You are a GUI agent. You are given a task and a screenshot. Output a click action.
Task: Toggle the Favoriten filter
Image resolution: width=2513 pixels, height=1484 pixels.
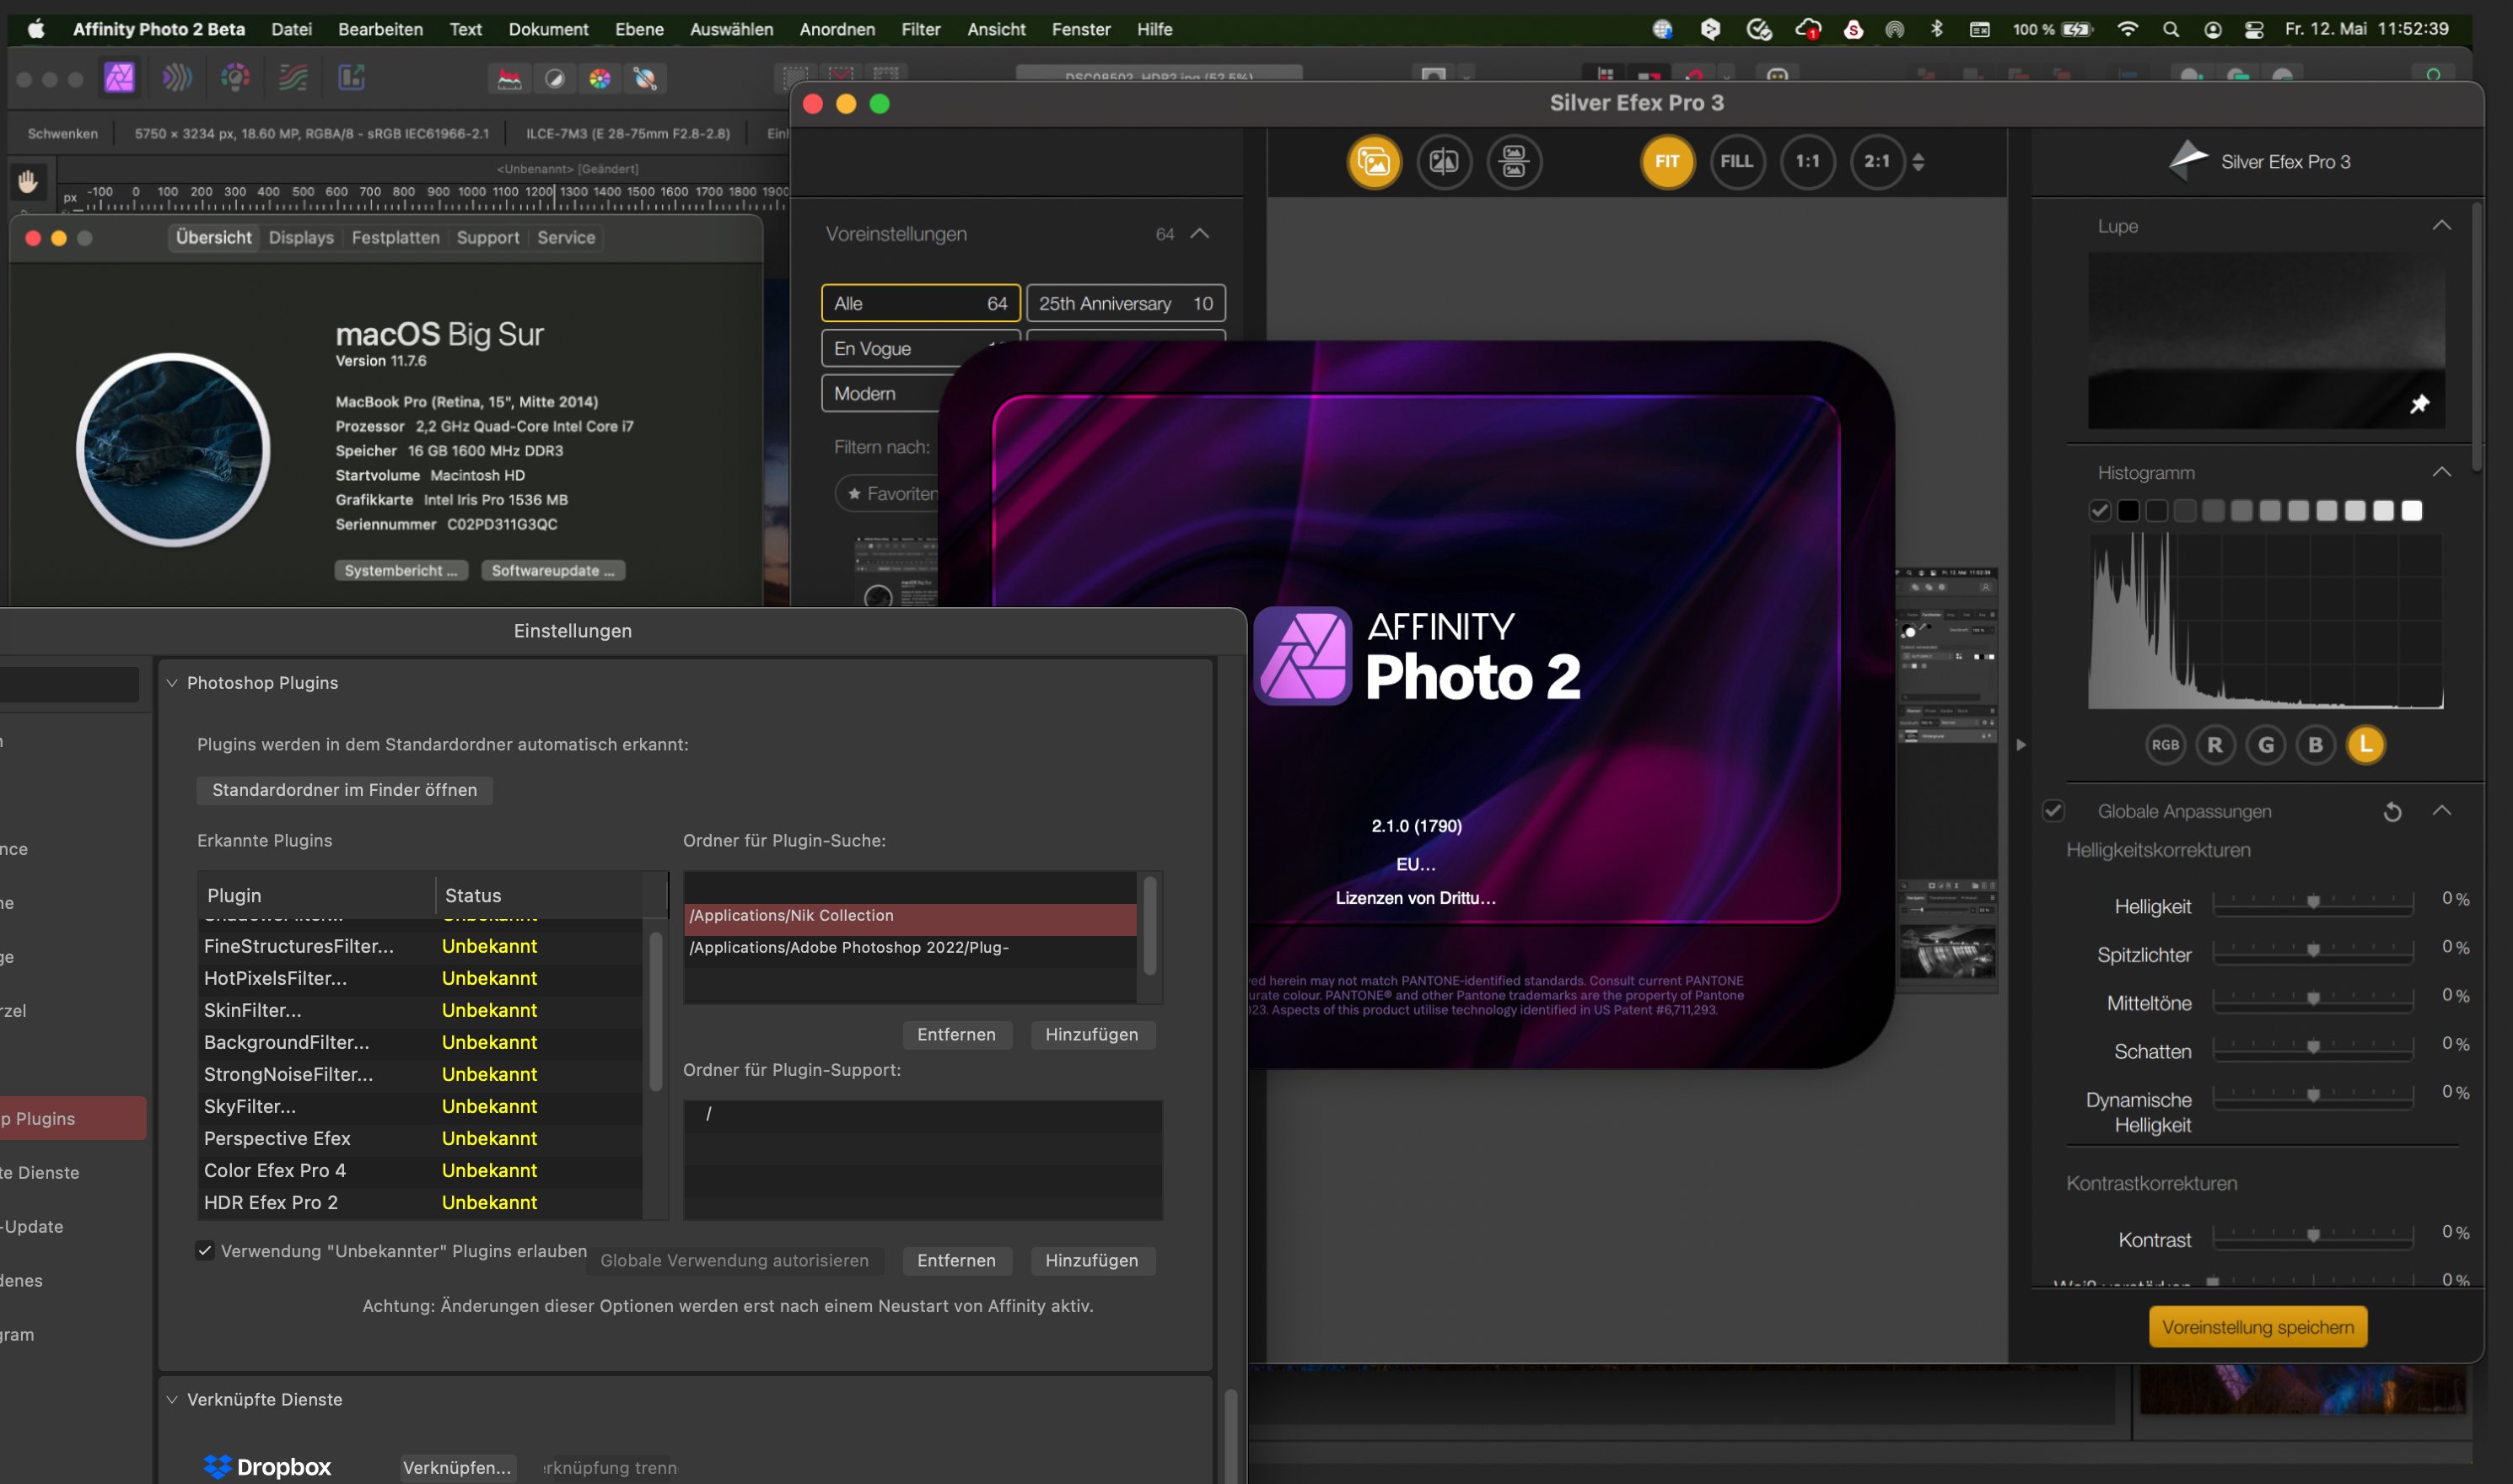pos(890,494)
